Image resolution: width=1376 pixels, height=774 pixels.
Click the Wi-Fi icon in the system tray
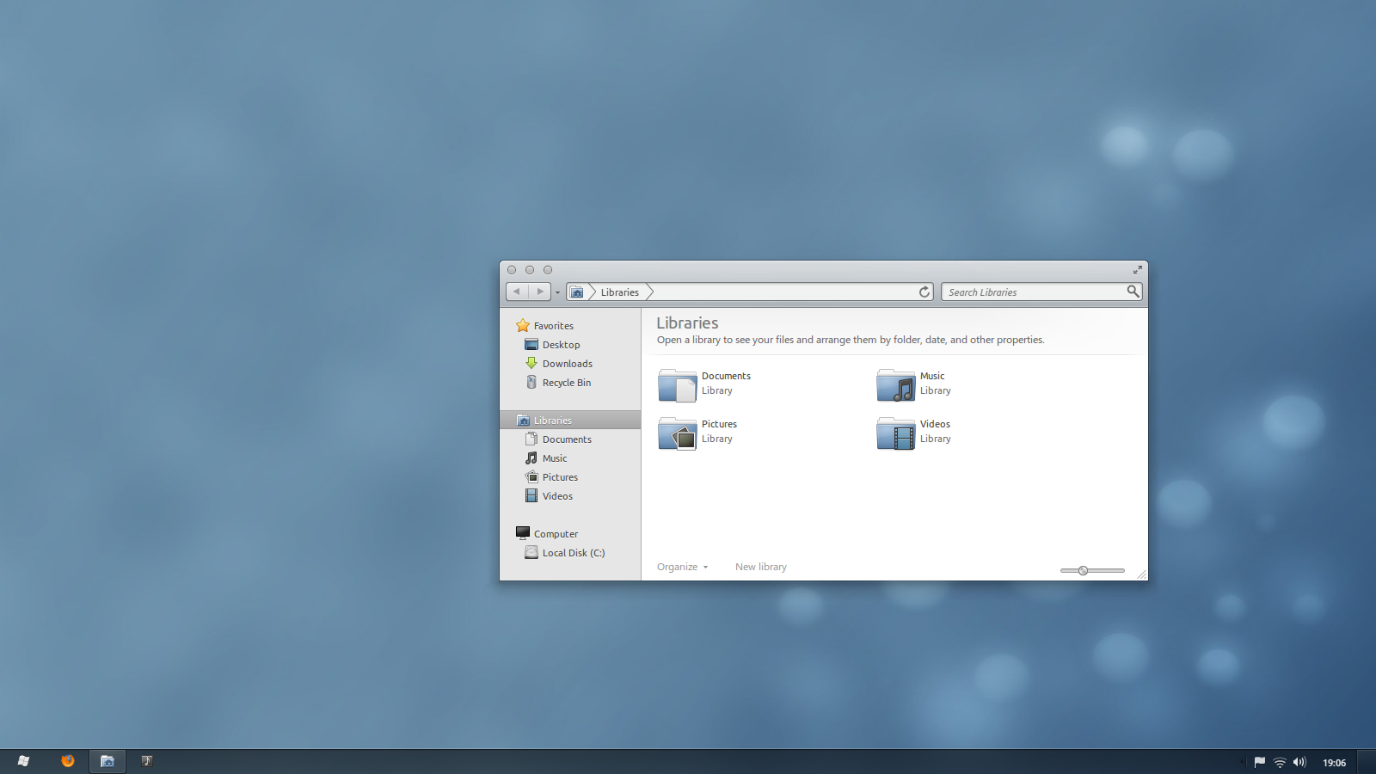pos(1280,761)
